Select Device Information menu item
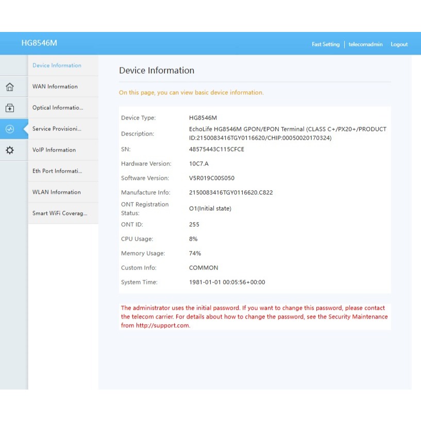 (57, 65)
